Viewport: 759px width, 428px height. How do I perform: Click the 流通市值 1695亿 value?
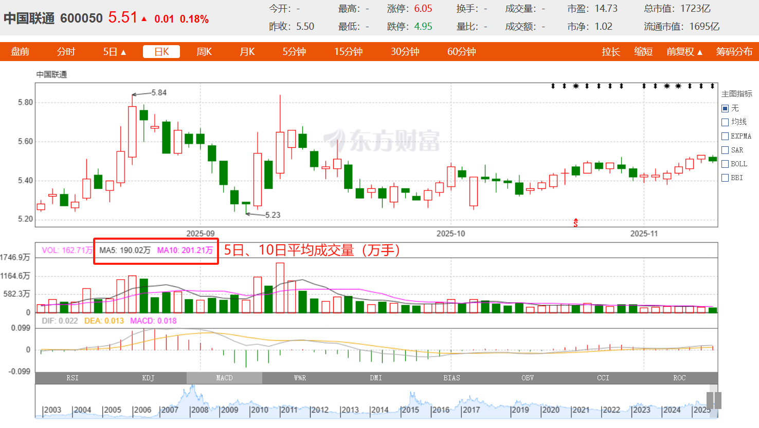tap(704, 26)
